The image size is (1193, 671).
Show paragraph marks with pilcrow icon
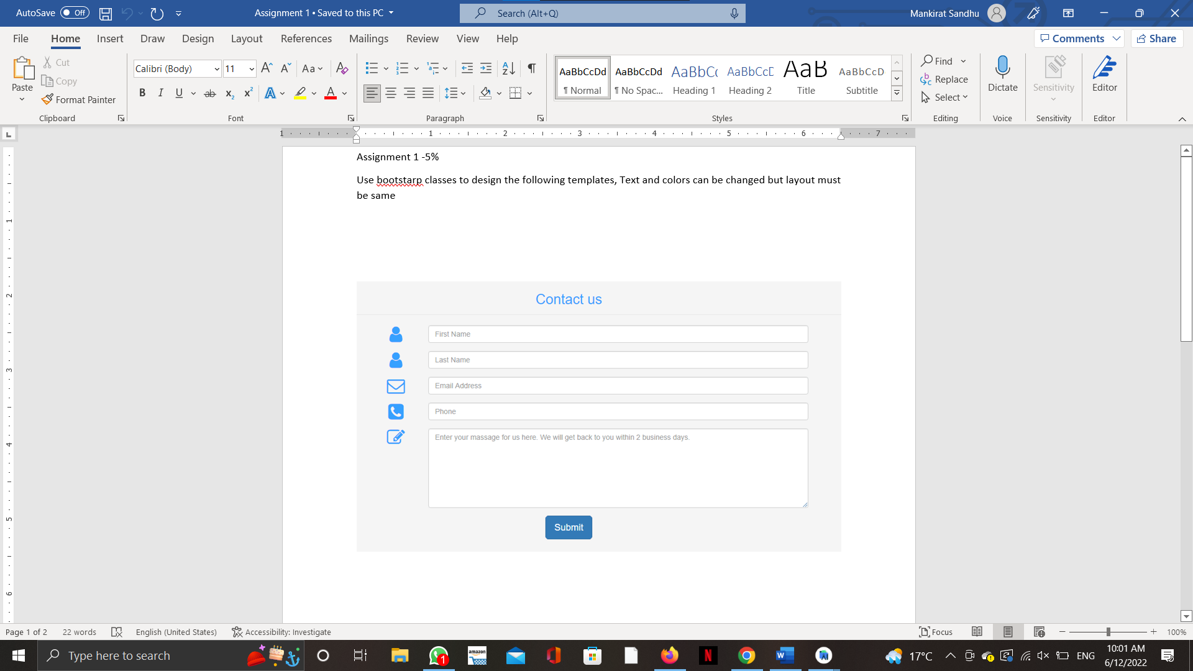[x=532, y=68]
